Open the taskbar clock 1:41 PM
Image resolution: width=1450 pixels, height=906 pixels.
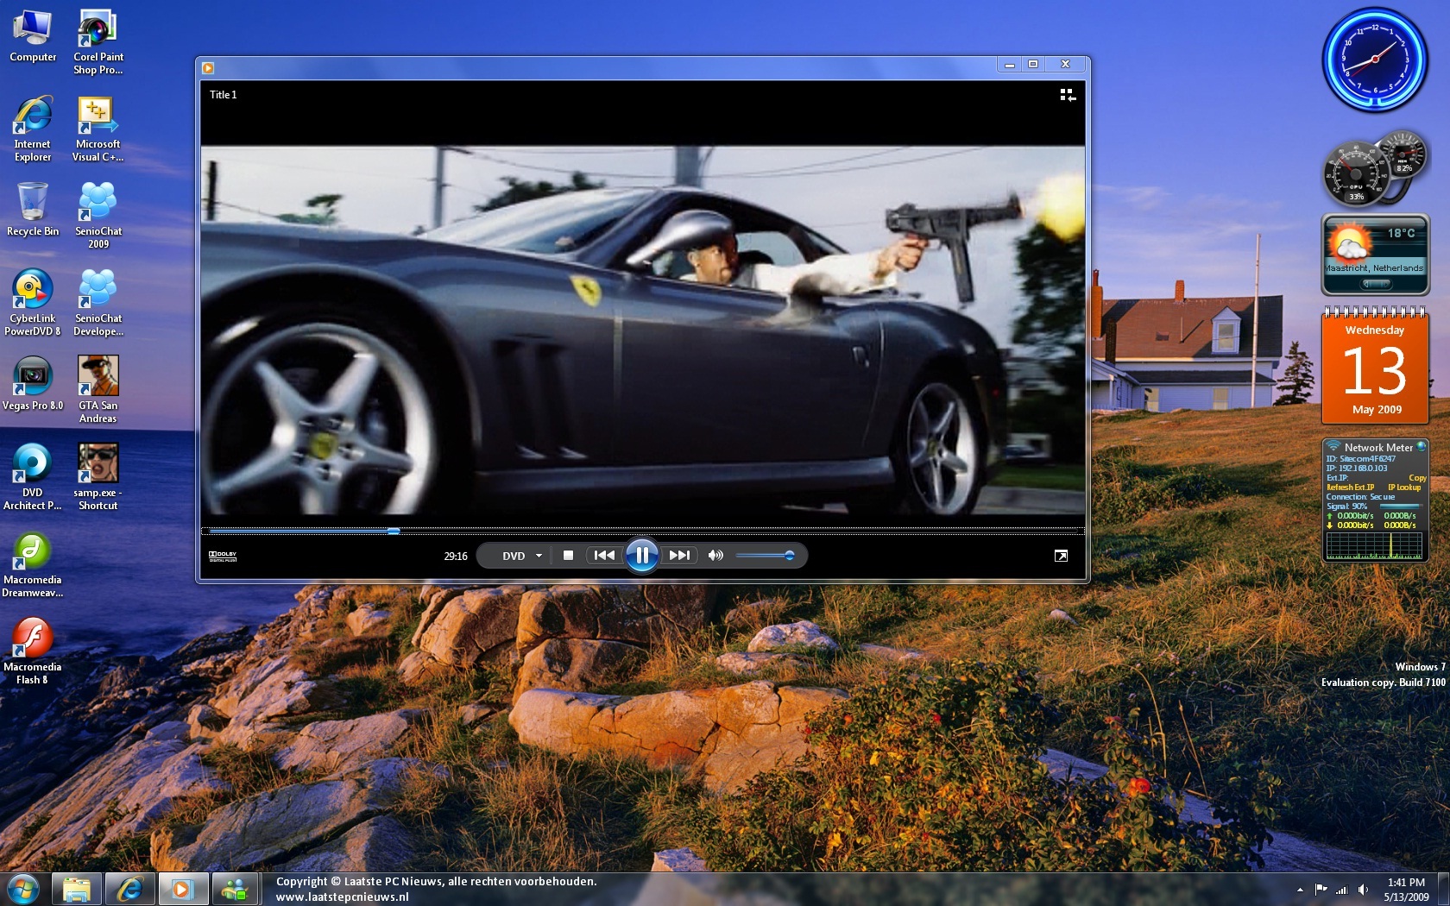coord(1407,890)
